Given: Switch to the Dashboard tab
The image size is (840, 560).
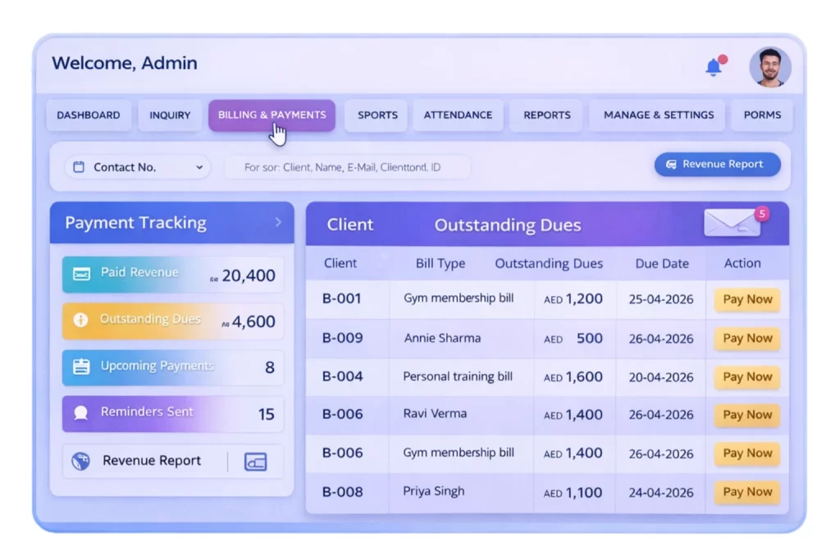Looking at the screenshot, I should coord(89,115).
